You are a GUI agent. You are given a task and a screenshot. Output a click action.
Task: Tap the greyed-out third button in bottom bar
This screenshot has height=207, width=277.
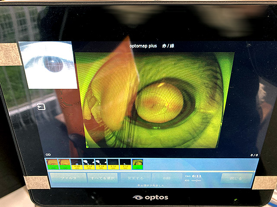(135, 178)
